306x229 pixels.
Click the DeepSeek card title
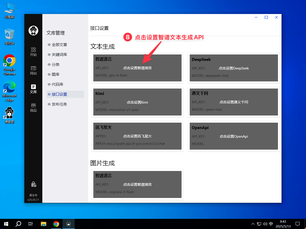(x=201, y=60)
